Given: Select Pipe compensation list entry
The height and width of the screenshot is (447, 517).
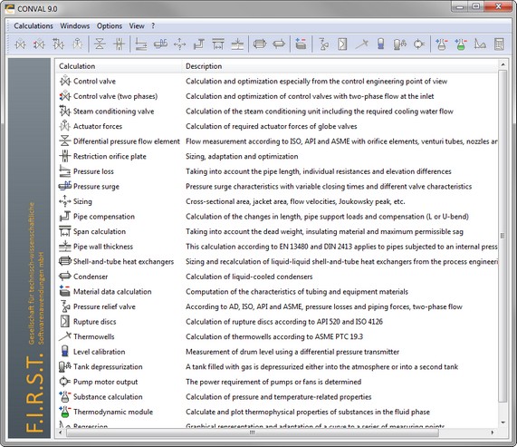Looking at the screenshot, I should (x=277, y=217).
